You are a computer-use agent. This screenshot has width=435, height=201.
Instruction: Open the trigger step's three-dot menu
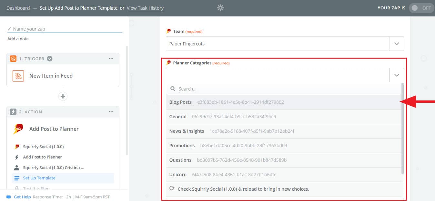[111, 59]
